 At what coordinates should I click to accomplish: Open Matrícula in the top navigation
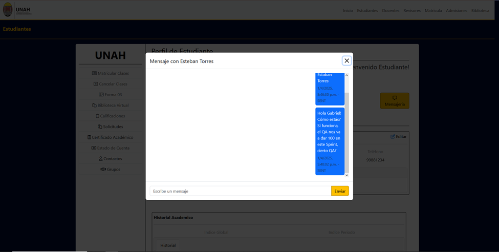[433, 11]
